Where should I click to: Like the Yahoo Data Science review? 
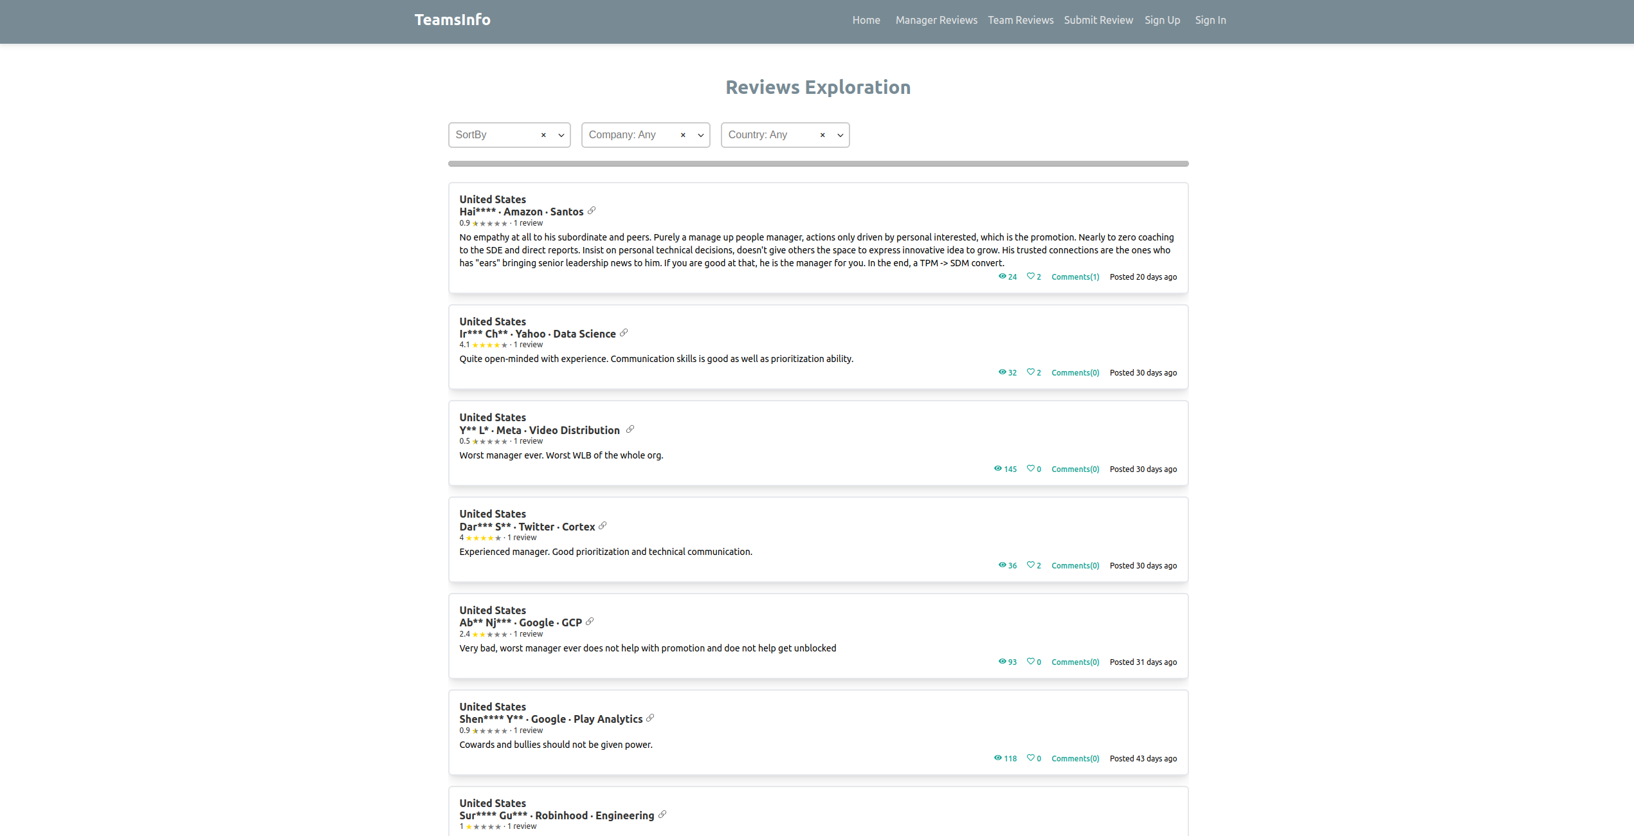[1031, 372]
